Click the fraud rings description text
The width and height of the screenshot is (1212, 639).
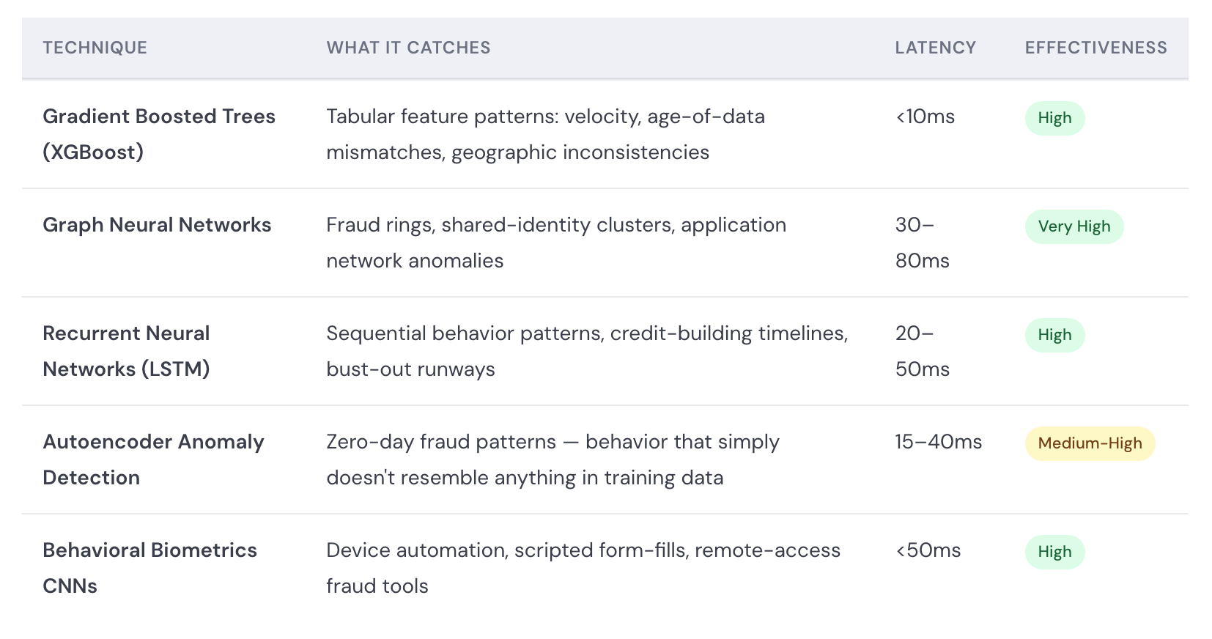[555, 243]
